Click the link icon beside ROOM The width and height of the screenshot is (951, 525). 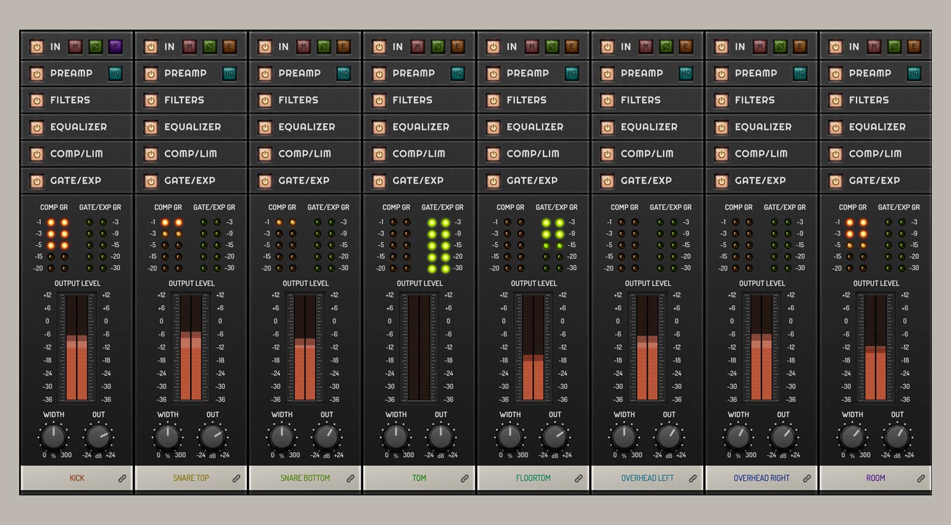(921, 478)
